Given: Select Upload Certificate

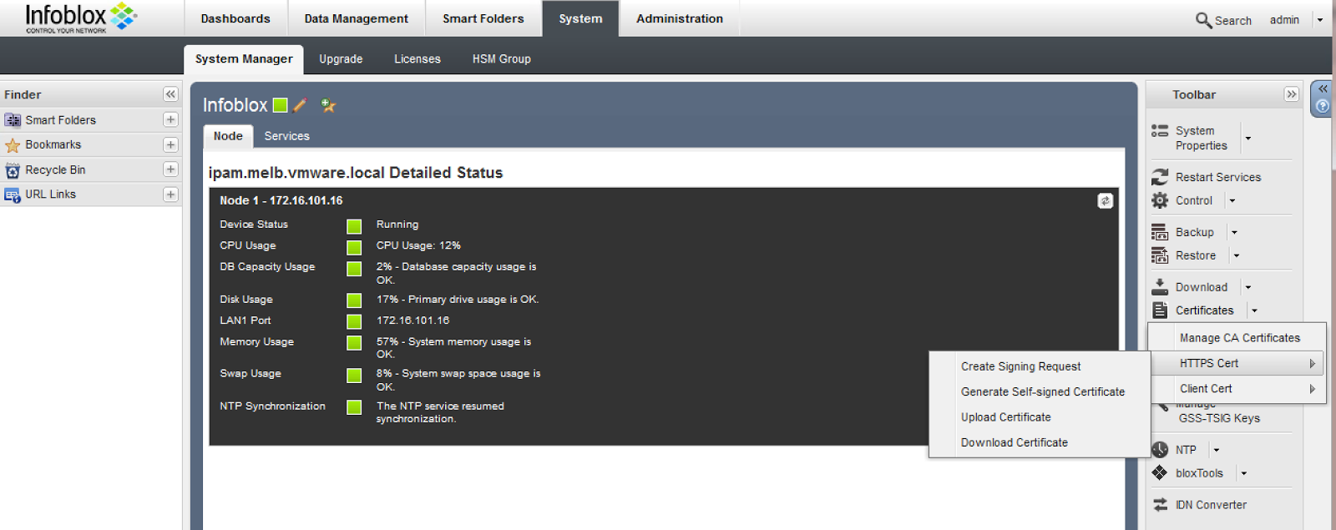Looking at the screenshot, I should (1005, 417).
